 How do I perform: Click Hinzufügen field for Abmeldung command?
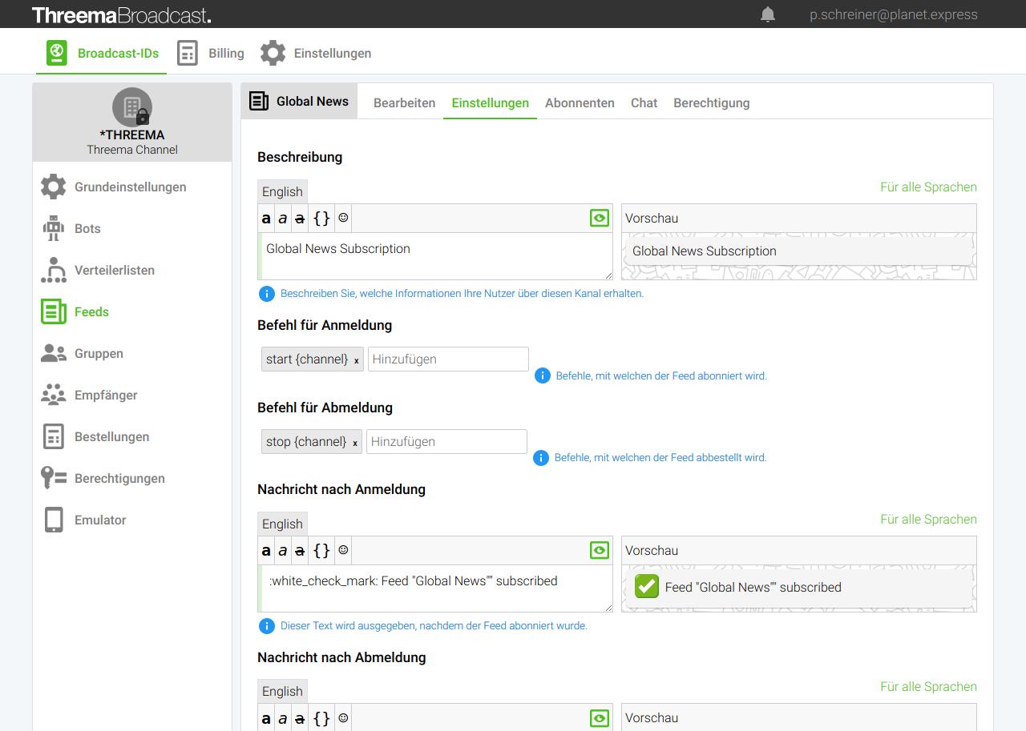click(x=446, y=441)
